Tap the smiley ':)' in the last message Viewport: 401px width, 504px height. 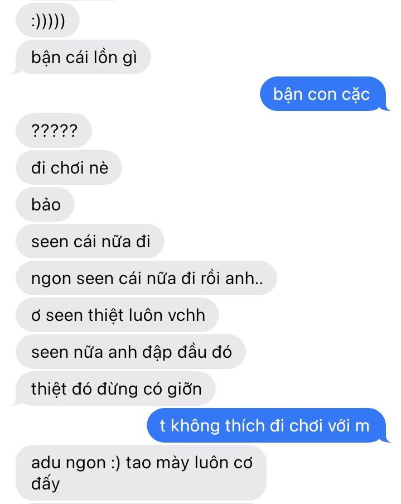(x=115, y=463)
